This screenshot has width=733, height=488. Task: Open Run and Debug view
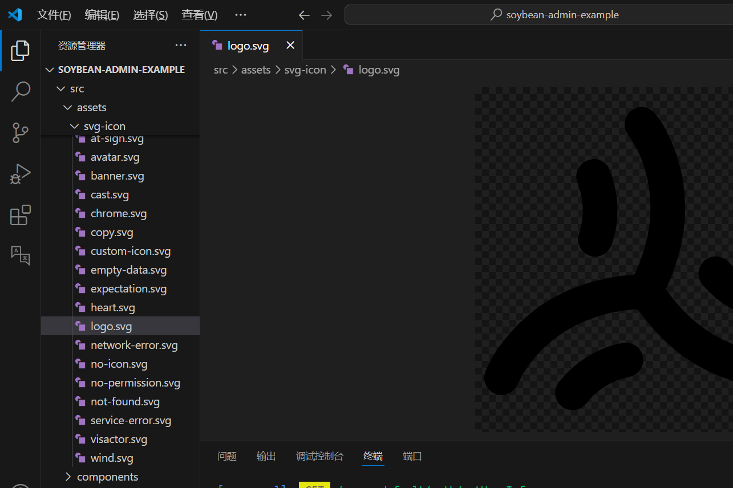pos(20,174)
